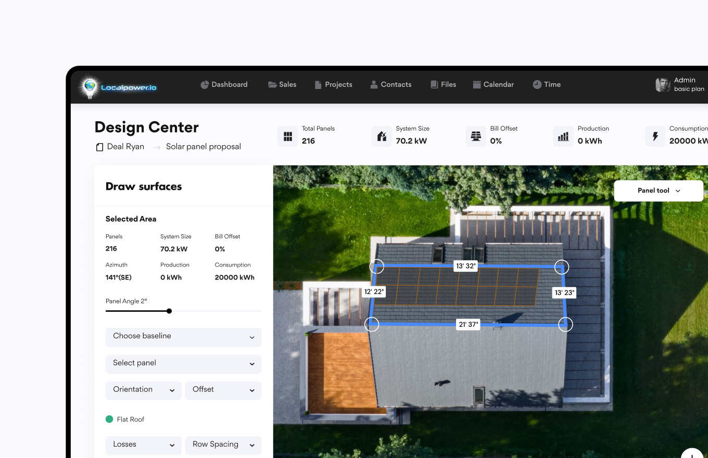Click the Localpower.io logo
The height and width of the screenshot is (458, 708).
pos(119,87)
